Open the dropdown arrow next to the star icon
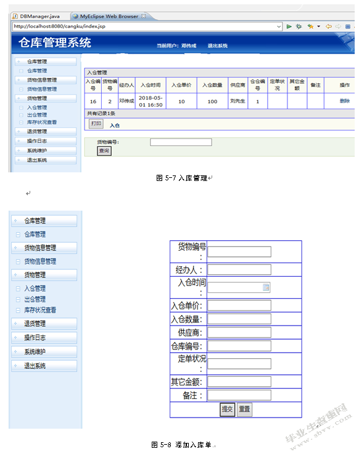This screenshot has height=454, width=359. click(x=318, y=27)
